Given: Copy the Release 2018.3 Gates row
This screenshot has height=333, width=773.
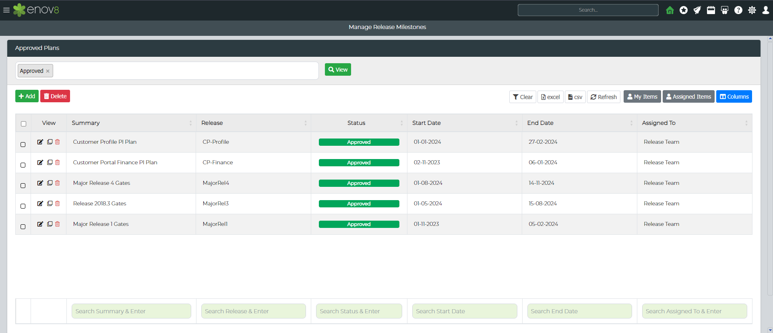Looking at the screenshot, I should pyautogui.click(x=50, y=203).
